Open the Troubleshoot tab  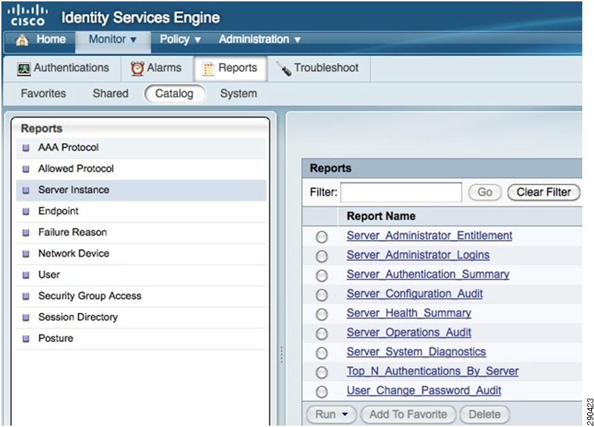[318, 68]
